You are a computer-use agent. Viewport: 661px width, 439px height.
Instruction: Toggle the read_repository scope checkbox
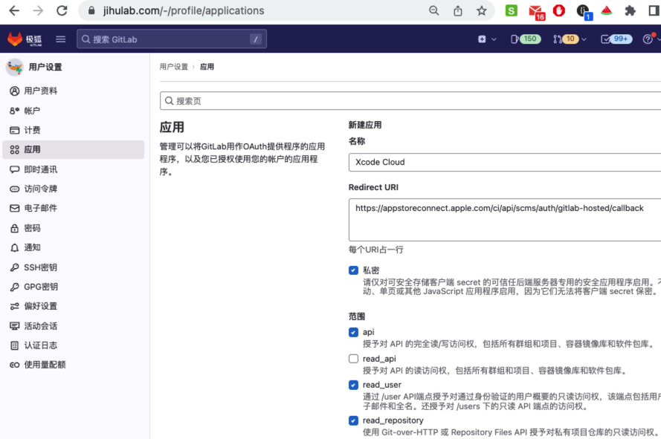pyautogui.click(x=353, y=420)
